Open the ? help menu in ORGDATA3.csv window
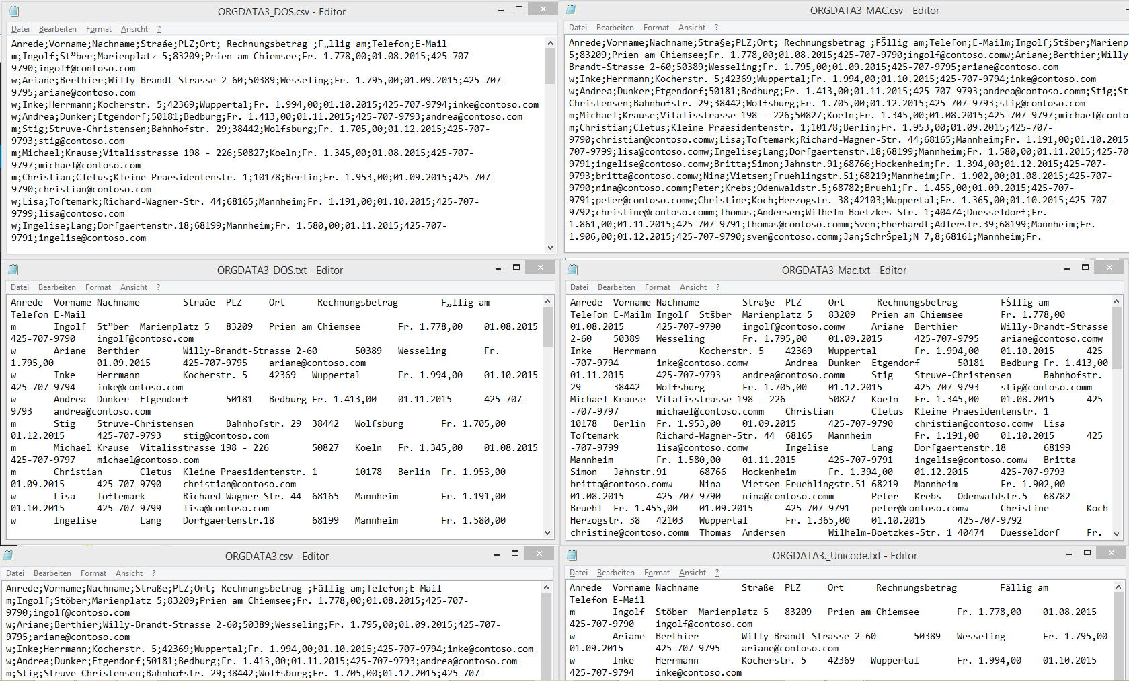The image size is (1129, 681). pos(153,573)
